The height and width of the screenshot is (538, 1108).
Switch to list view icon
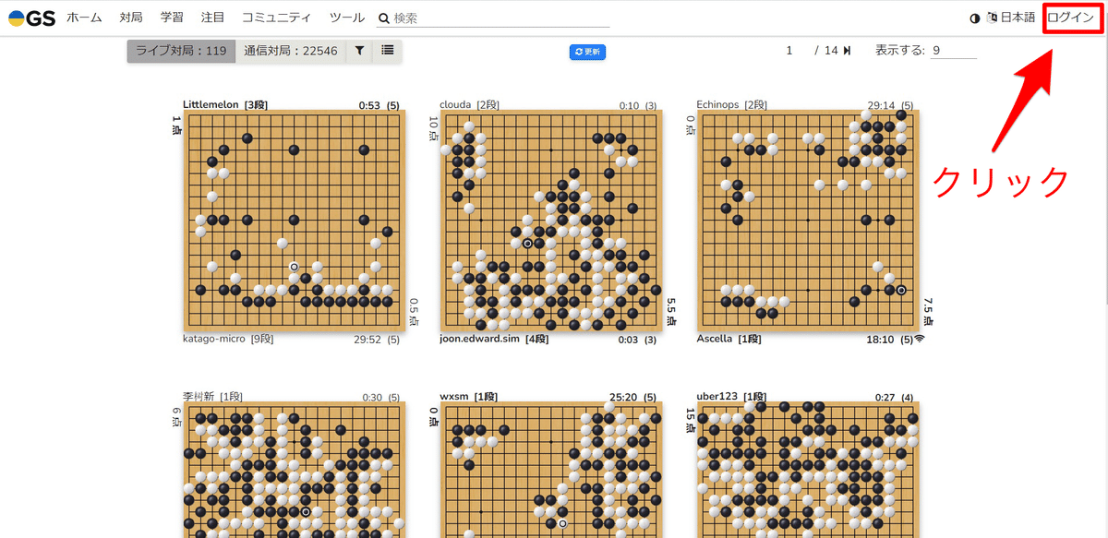(x=388, y=51)
